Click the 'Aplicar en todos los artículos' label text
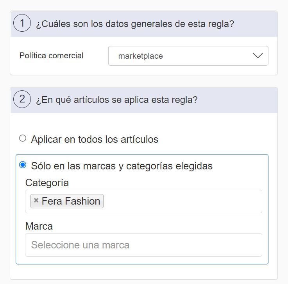The image size is (288, 284). click(x=95, y=139)
